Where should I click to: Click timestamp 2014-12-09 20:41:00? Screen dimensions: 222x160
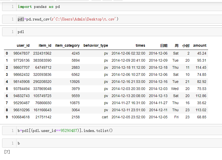point(128,60)
